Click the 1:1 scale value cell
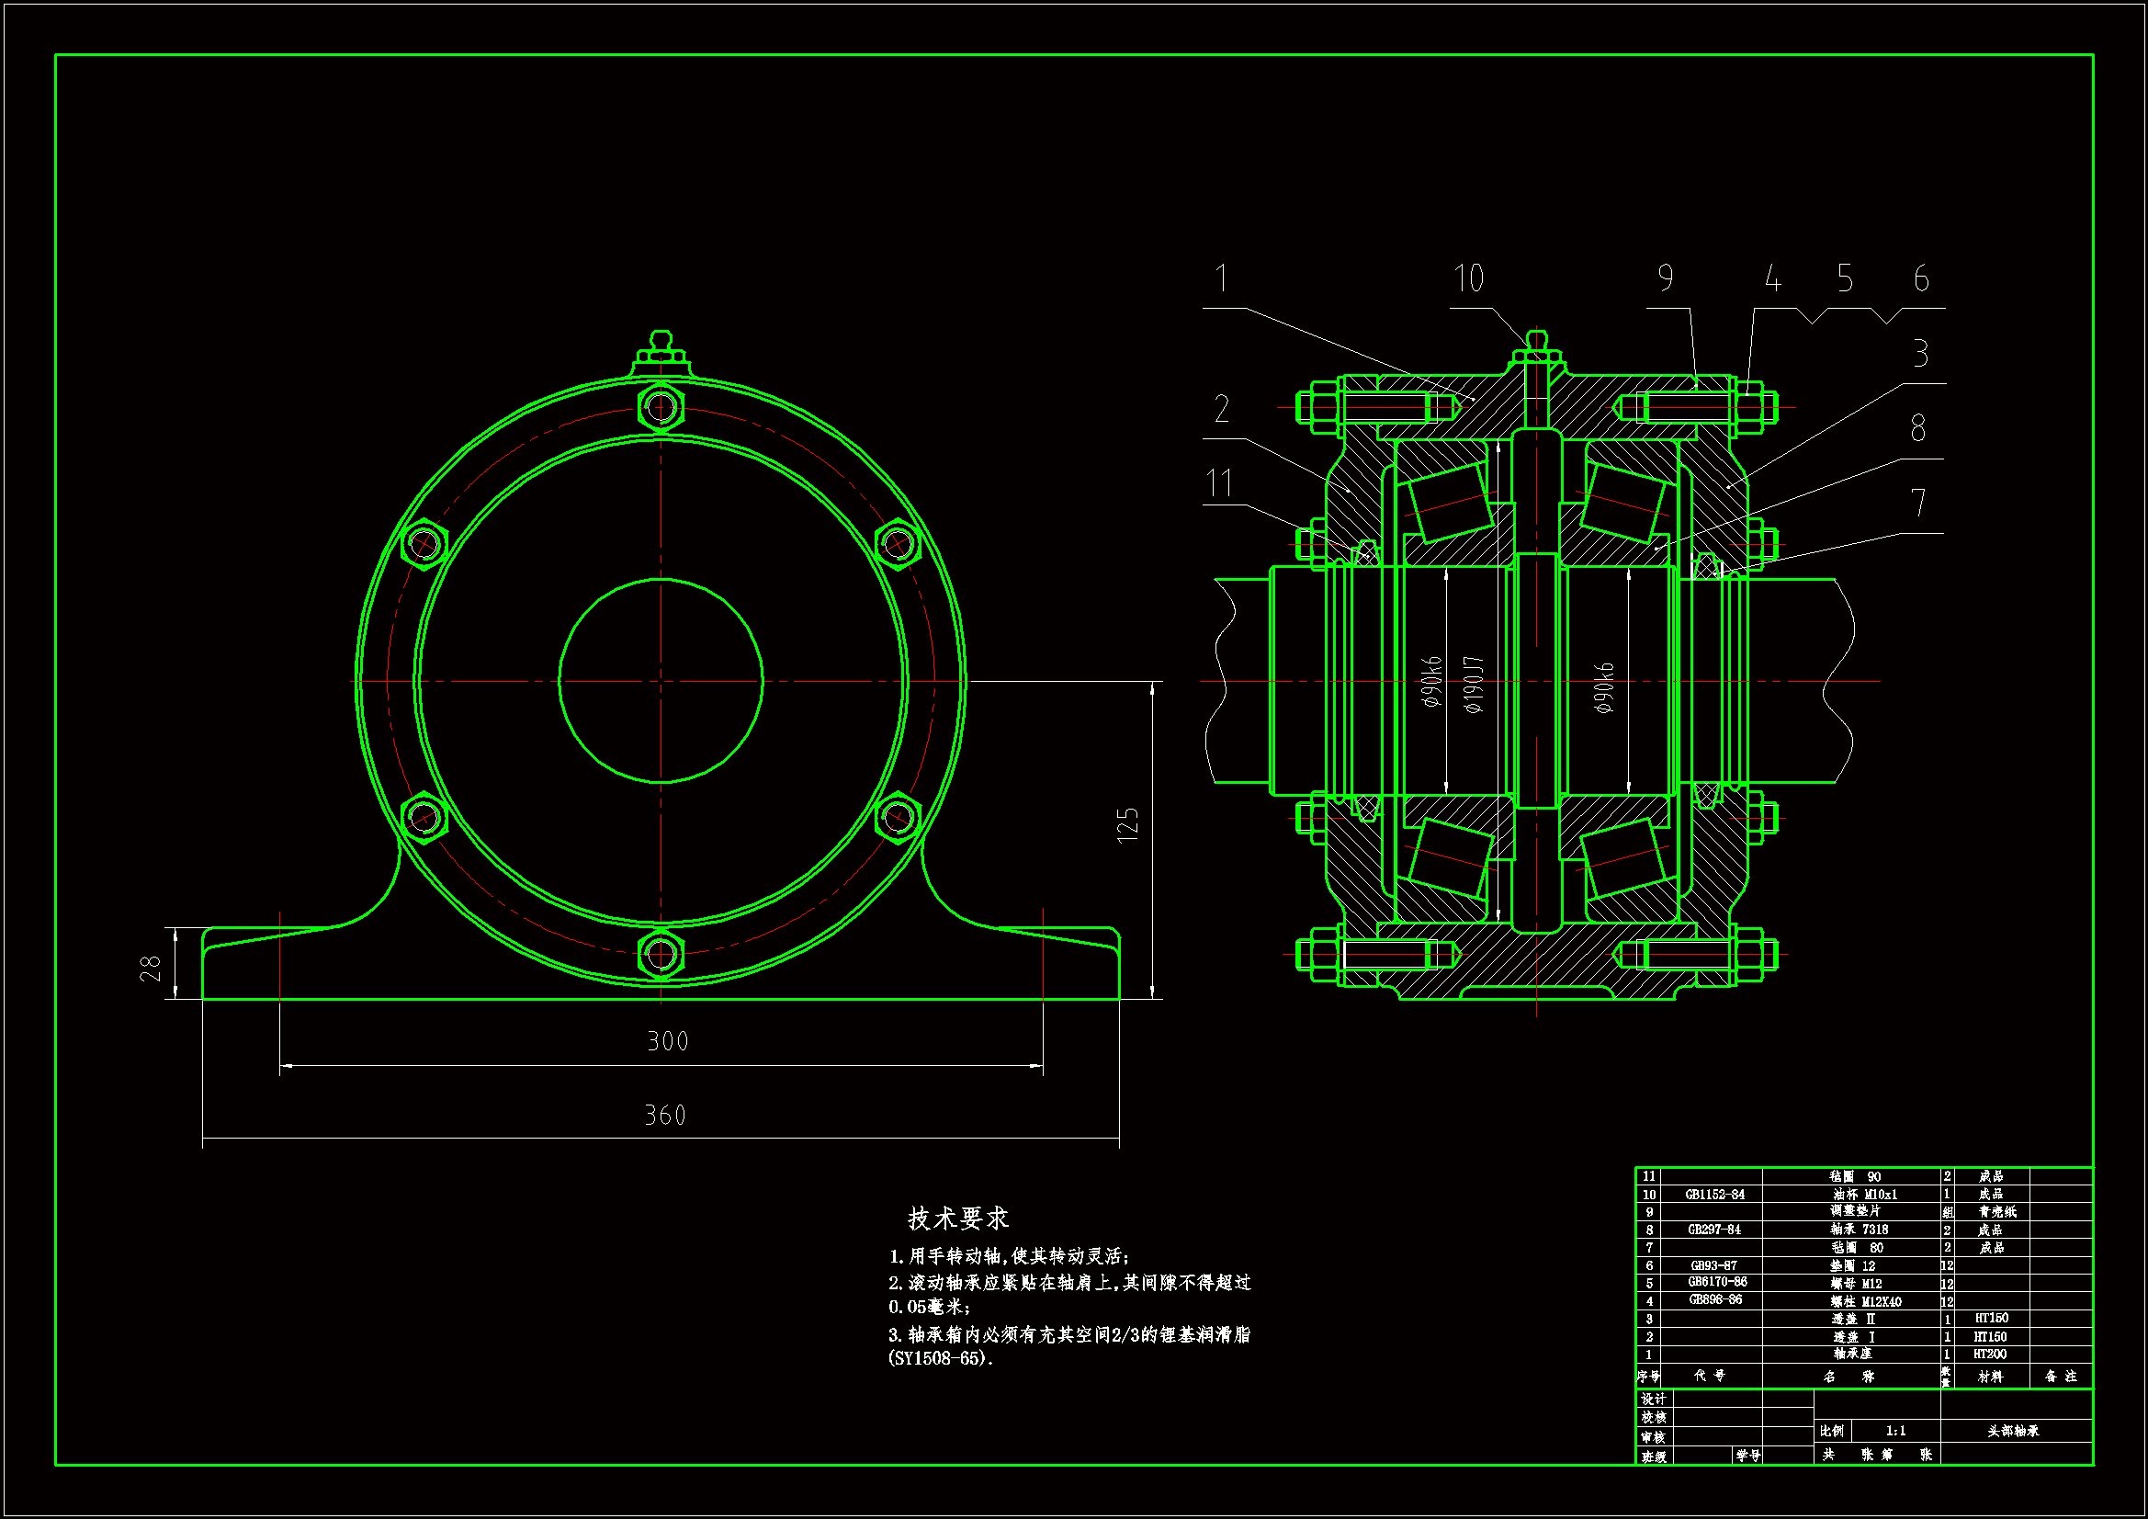 [1895, 1430]
